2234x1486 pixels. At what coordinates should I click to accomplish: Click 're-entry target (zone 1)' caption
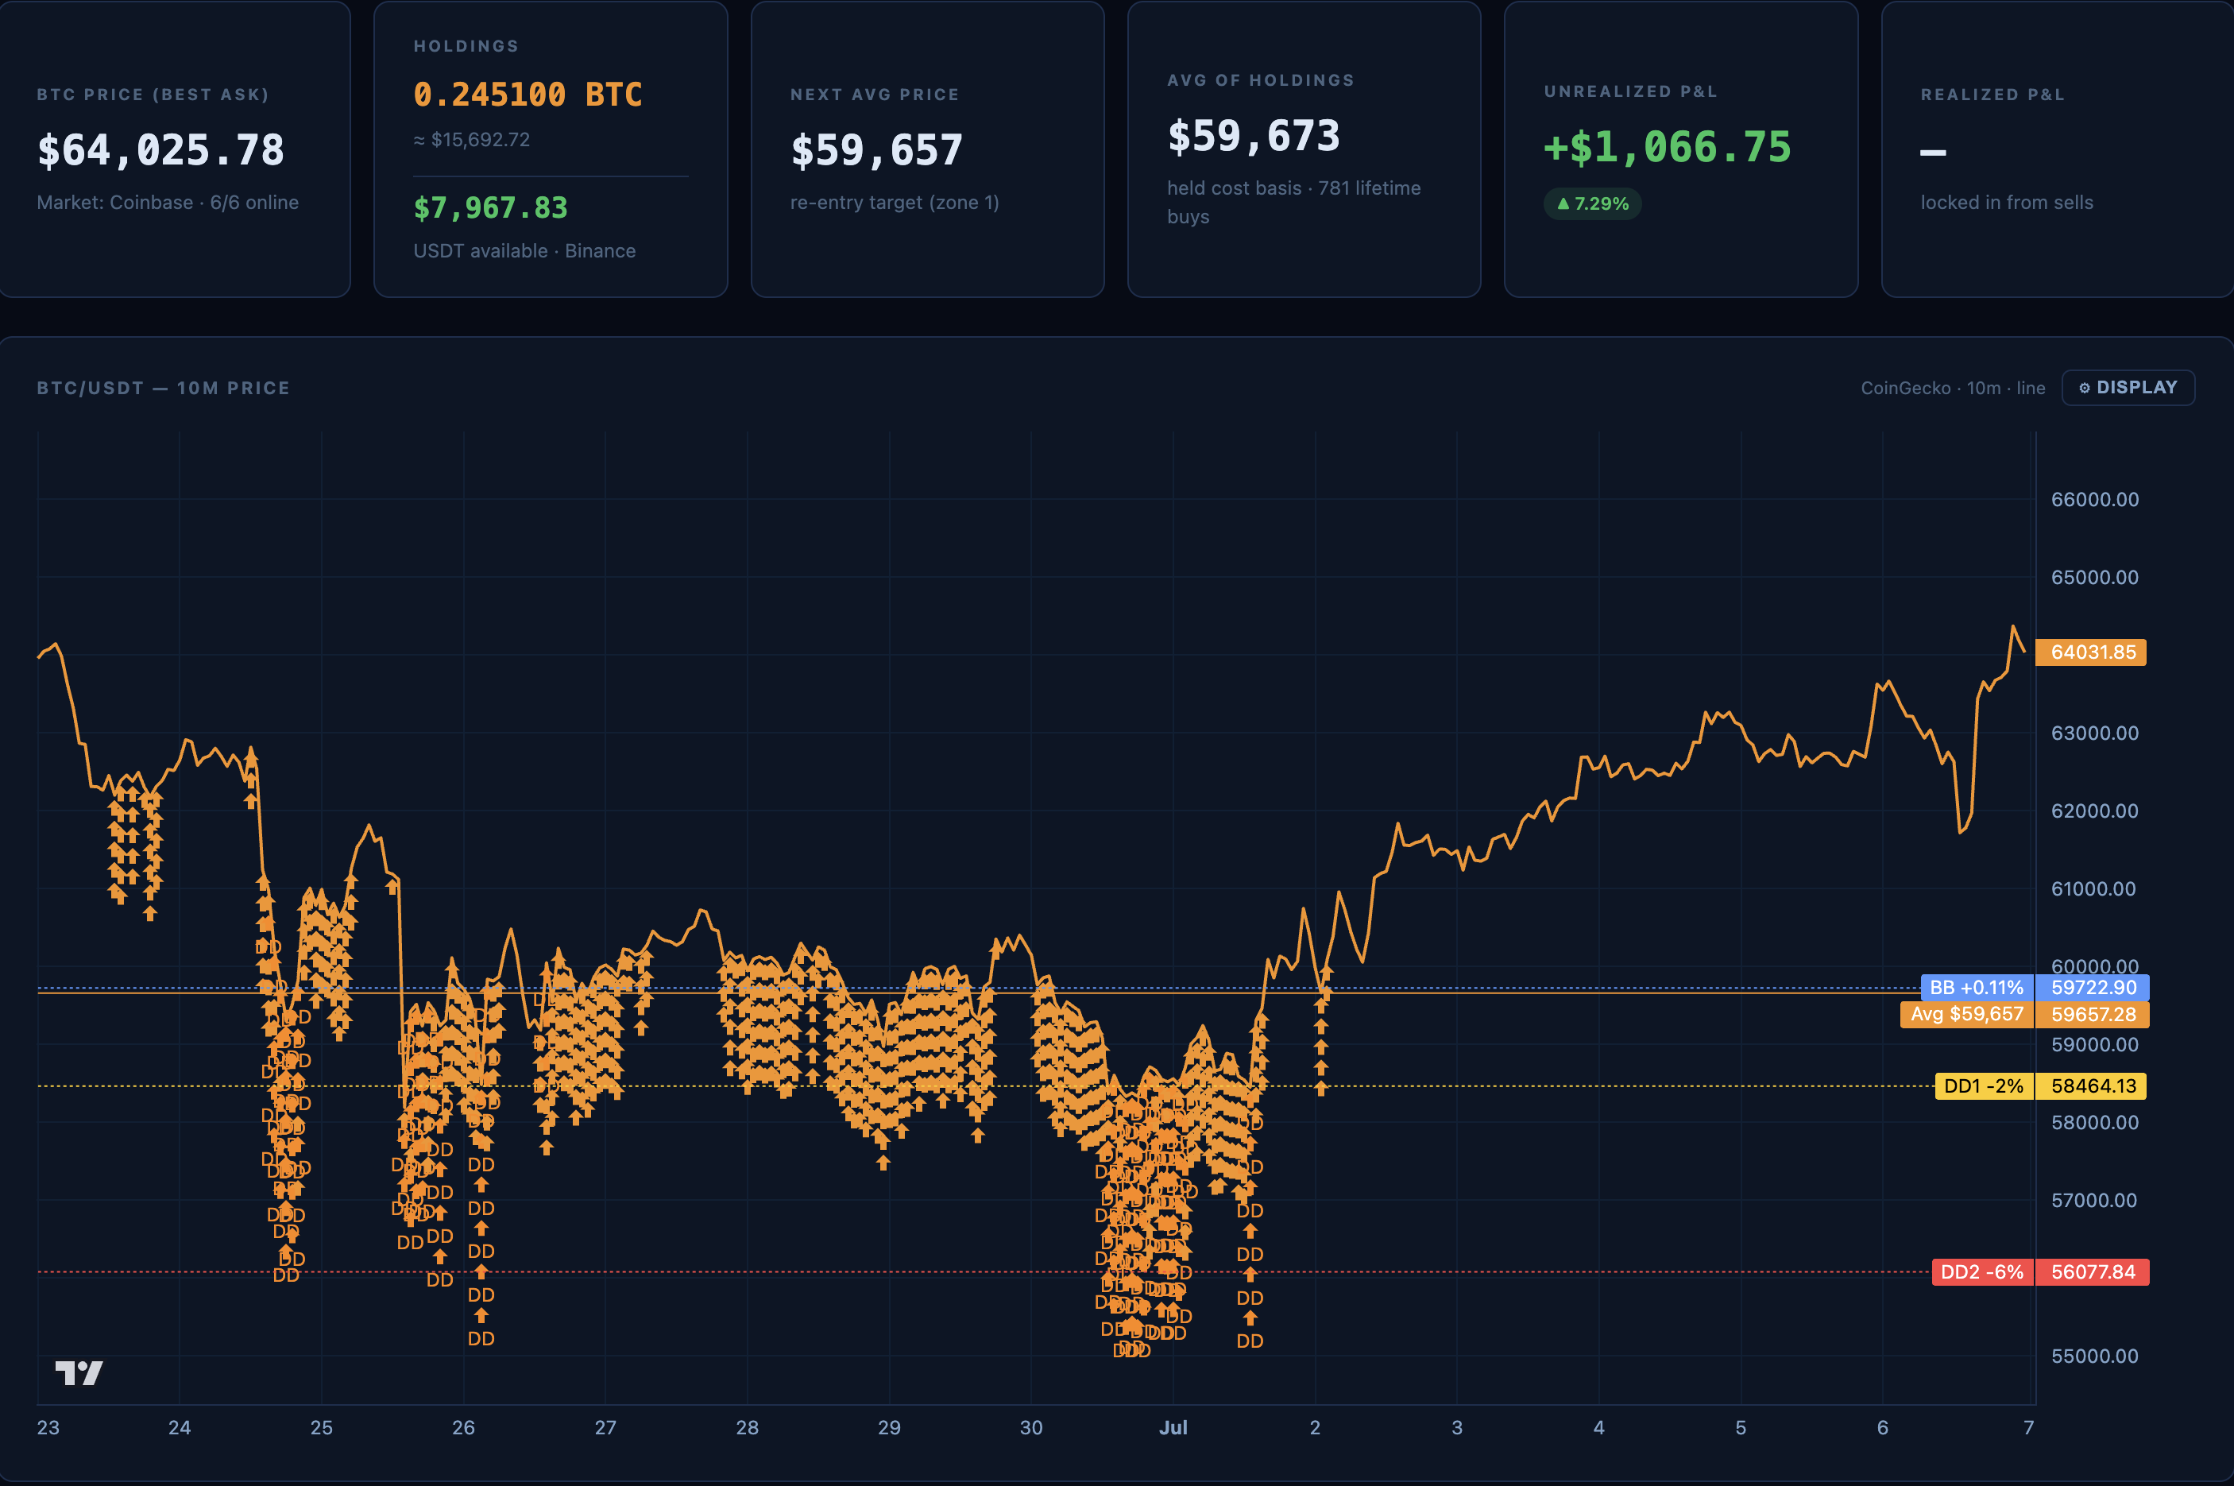[x=895, y=202]
